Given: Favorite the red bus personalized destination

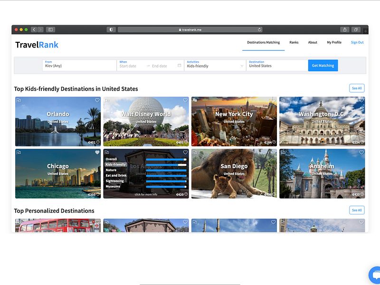Looking at the screenshot, I should point(97,222).
